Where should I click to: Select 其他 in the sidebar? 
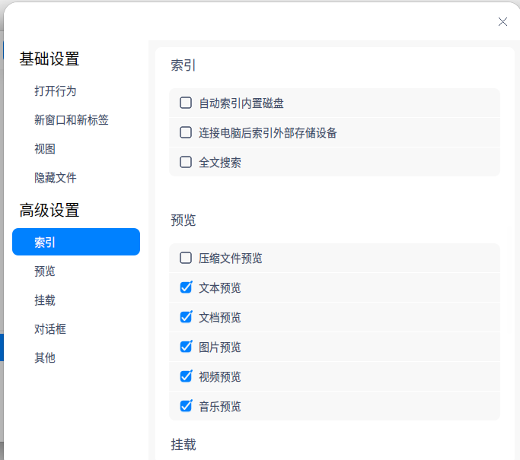pyautogui.click(x=45, y=358)
